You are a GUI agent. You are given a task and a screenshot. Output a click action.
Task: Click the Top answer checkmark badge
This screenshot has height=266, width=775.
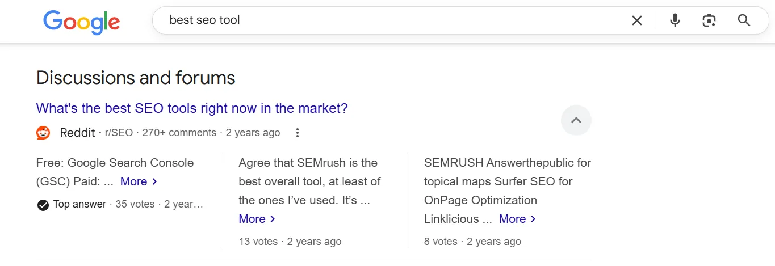point(43,205)
